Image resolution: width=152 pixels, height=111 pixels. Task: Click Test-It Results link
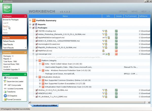point(8,48)
